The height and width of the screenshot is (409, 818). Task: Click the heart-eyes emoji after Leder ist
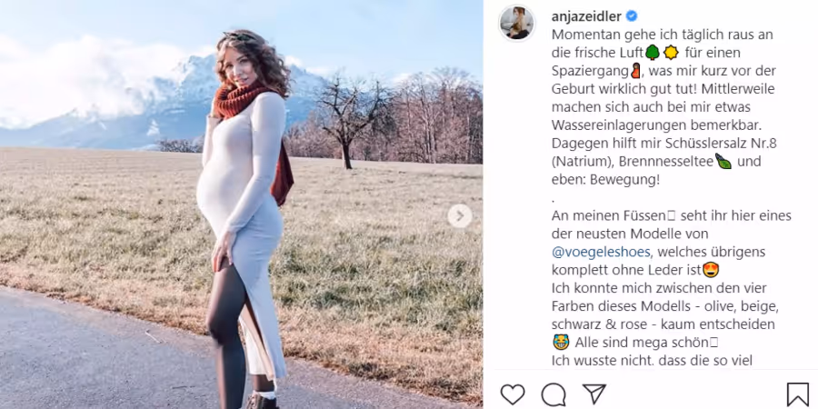[711, 270]
